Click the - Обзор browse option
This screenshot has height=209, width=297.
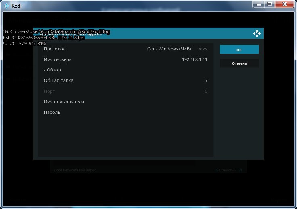(x=126, y=70)
